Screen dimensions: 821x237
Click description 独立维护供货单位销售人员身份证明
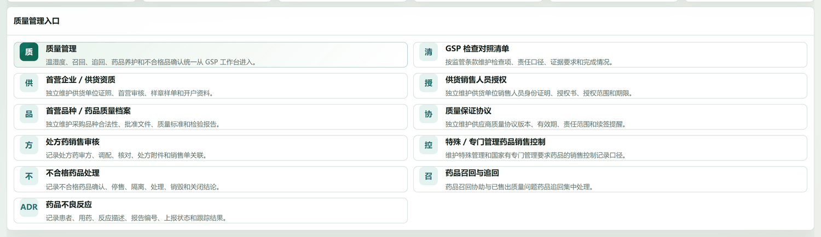coord(539,93)
